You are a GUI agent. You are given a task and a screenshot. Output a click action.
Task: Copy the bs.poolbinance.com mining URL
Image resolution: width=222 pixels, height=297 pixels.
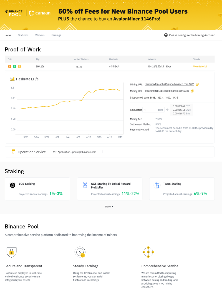(x=192, y=91)
